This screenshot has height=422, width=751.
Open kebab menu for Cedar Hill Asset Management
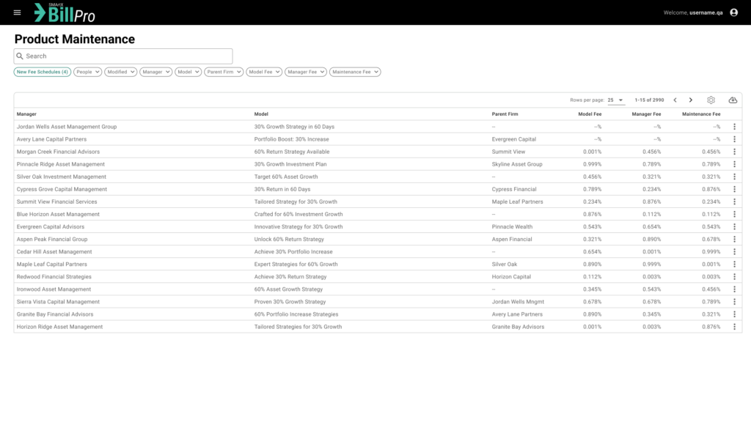734,251
